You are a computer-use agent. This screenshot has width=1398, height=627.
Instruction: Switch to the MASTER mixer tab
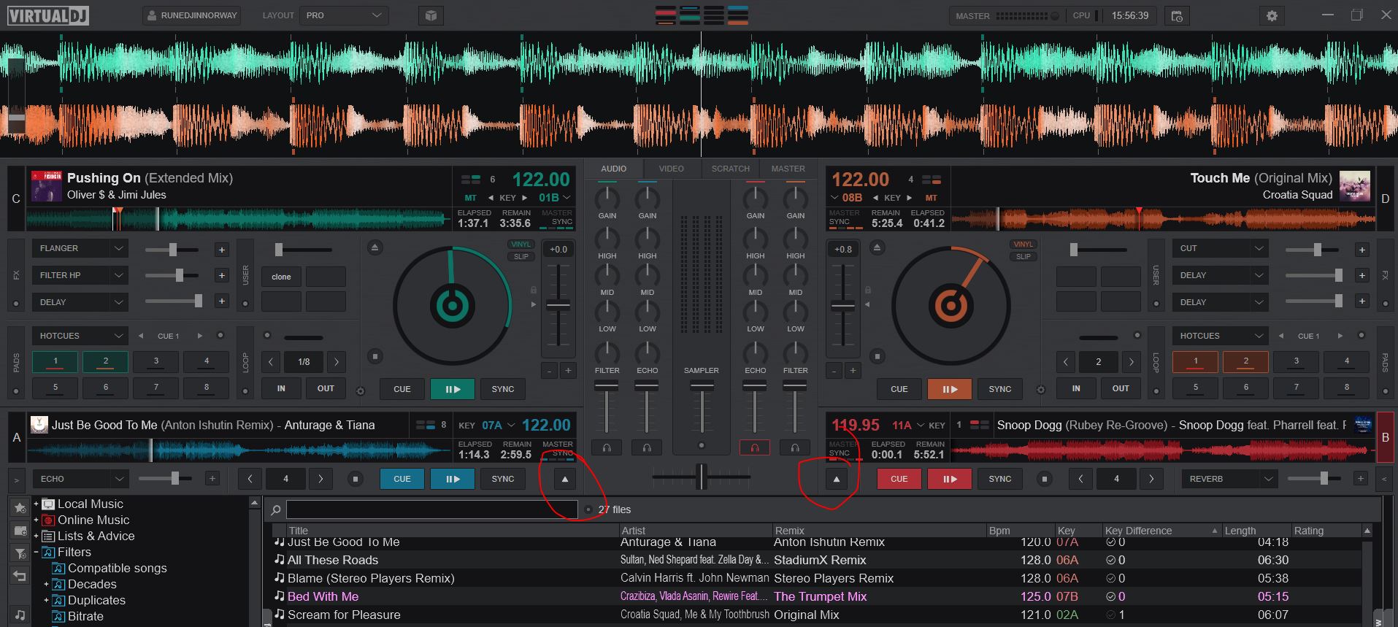tap(788, 169)
